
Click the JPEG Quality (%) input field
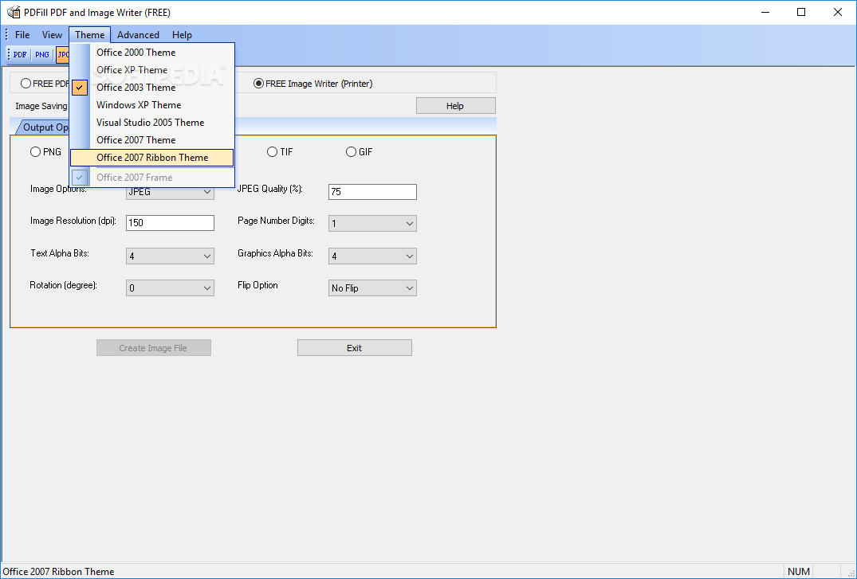(x=372, y=192)
